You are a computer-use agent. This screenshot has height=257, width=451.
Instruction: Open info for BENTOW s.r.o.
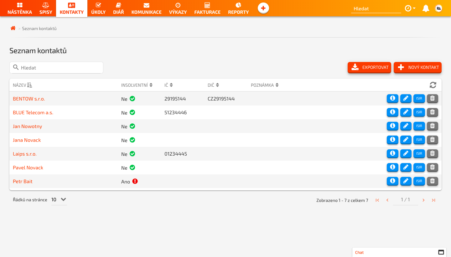pyautogui.click(x=392, y=98)
